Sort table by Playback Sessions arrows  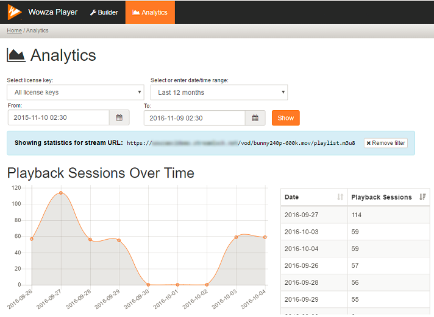click(422, 197)
